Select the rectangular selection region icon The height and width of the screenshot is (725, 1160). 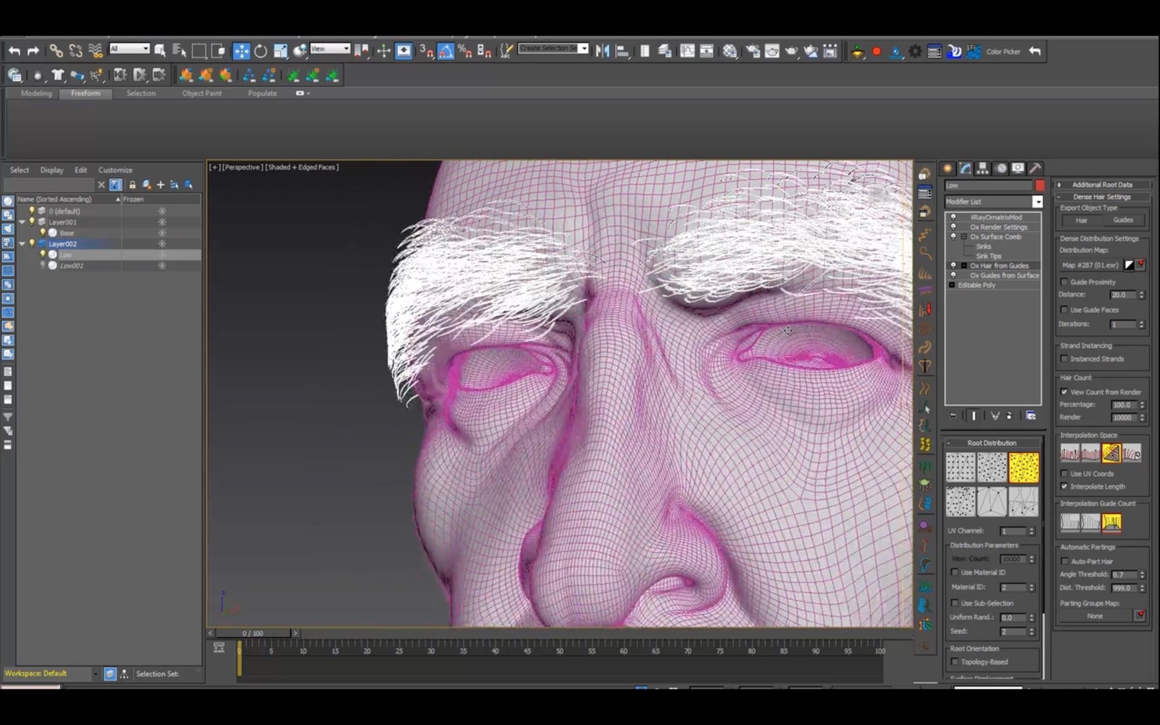click(199, 51)
